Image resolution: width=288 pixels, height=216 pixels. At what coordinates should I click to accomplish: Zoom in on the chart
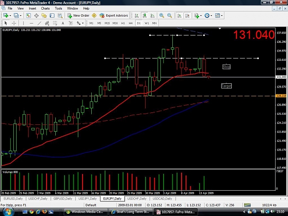pos(162,16)
